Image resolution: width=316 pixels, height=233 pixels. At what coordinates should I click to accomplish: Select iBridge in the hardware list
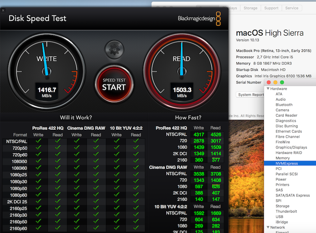coord(282,222)
